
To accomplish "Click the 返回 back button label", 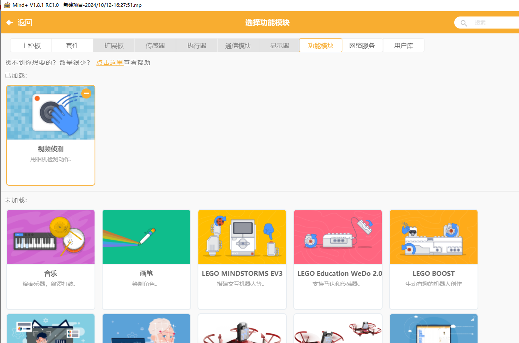I will point(25,23).
